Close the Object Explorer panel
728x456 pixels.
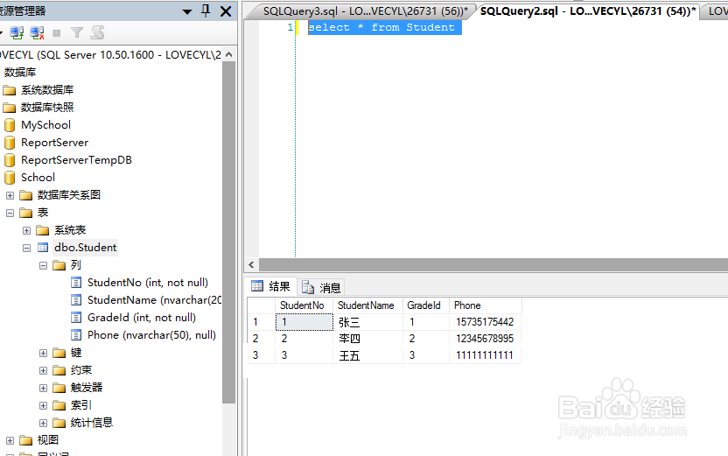[226, 11]
